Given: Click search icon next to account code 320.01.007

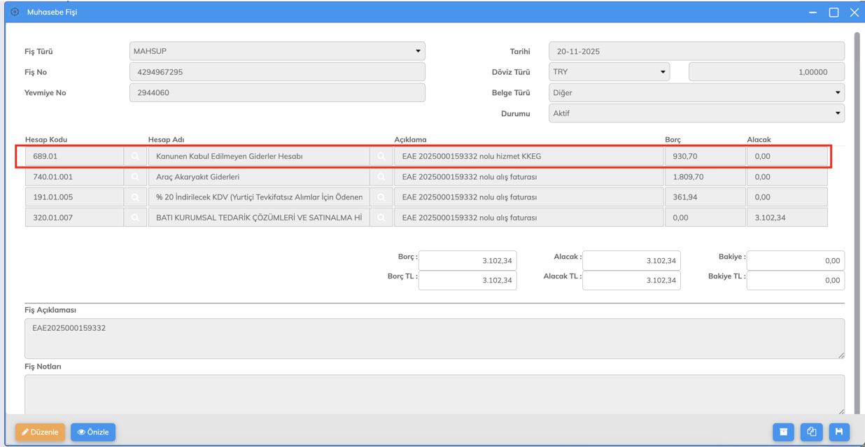Looking at the screenshot, I should [135, 218].
